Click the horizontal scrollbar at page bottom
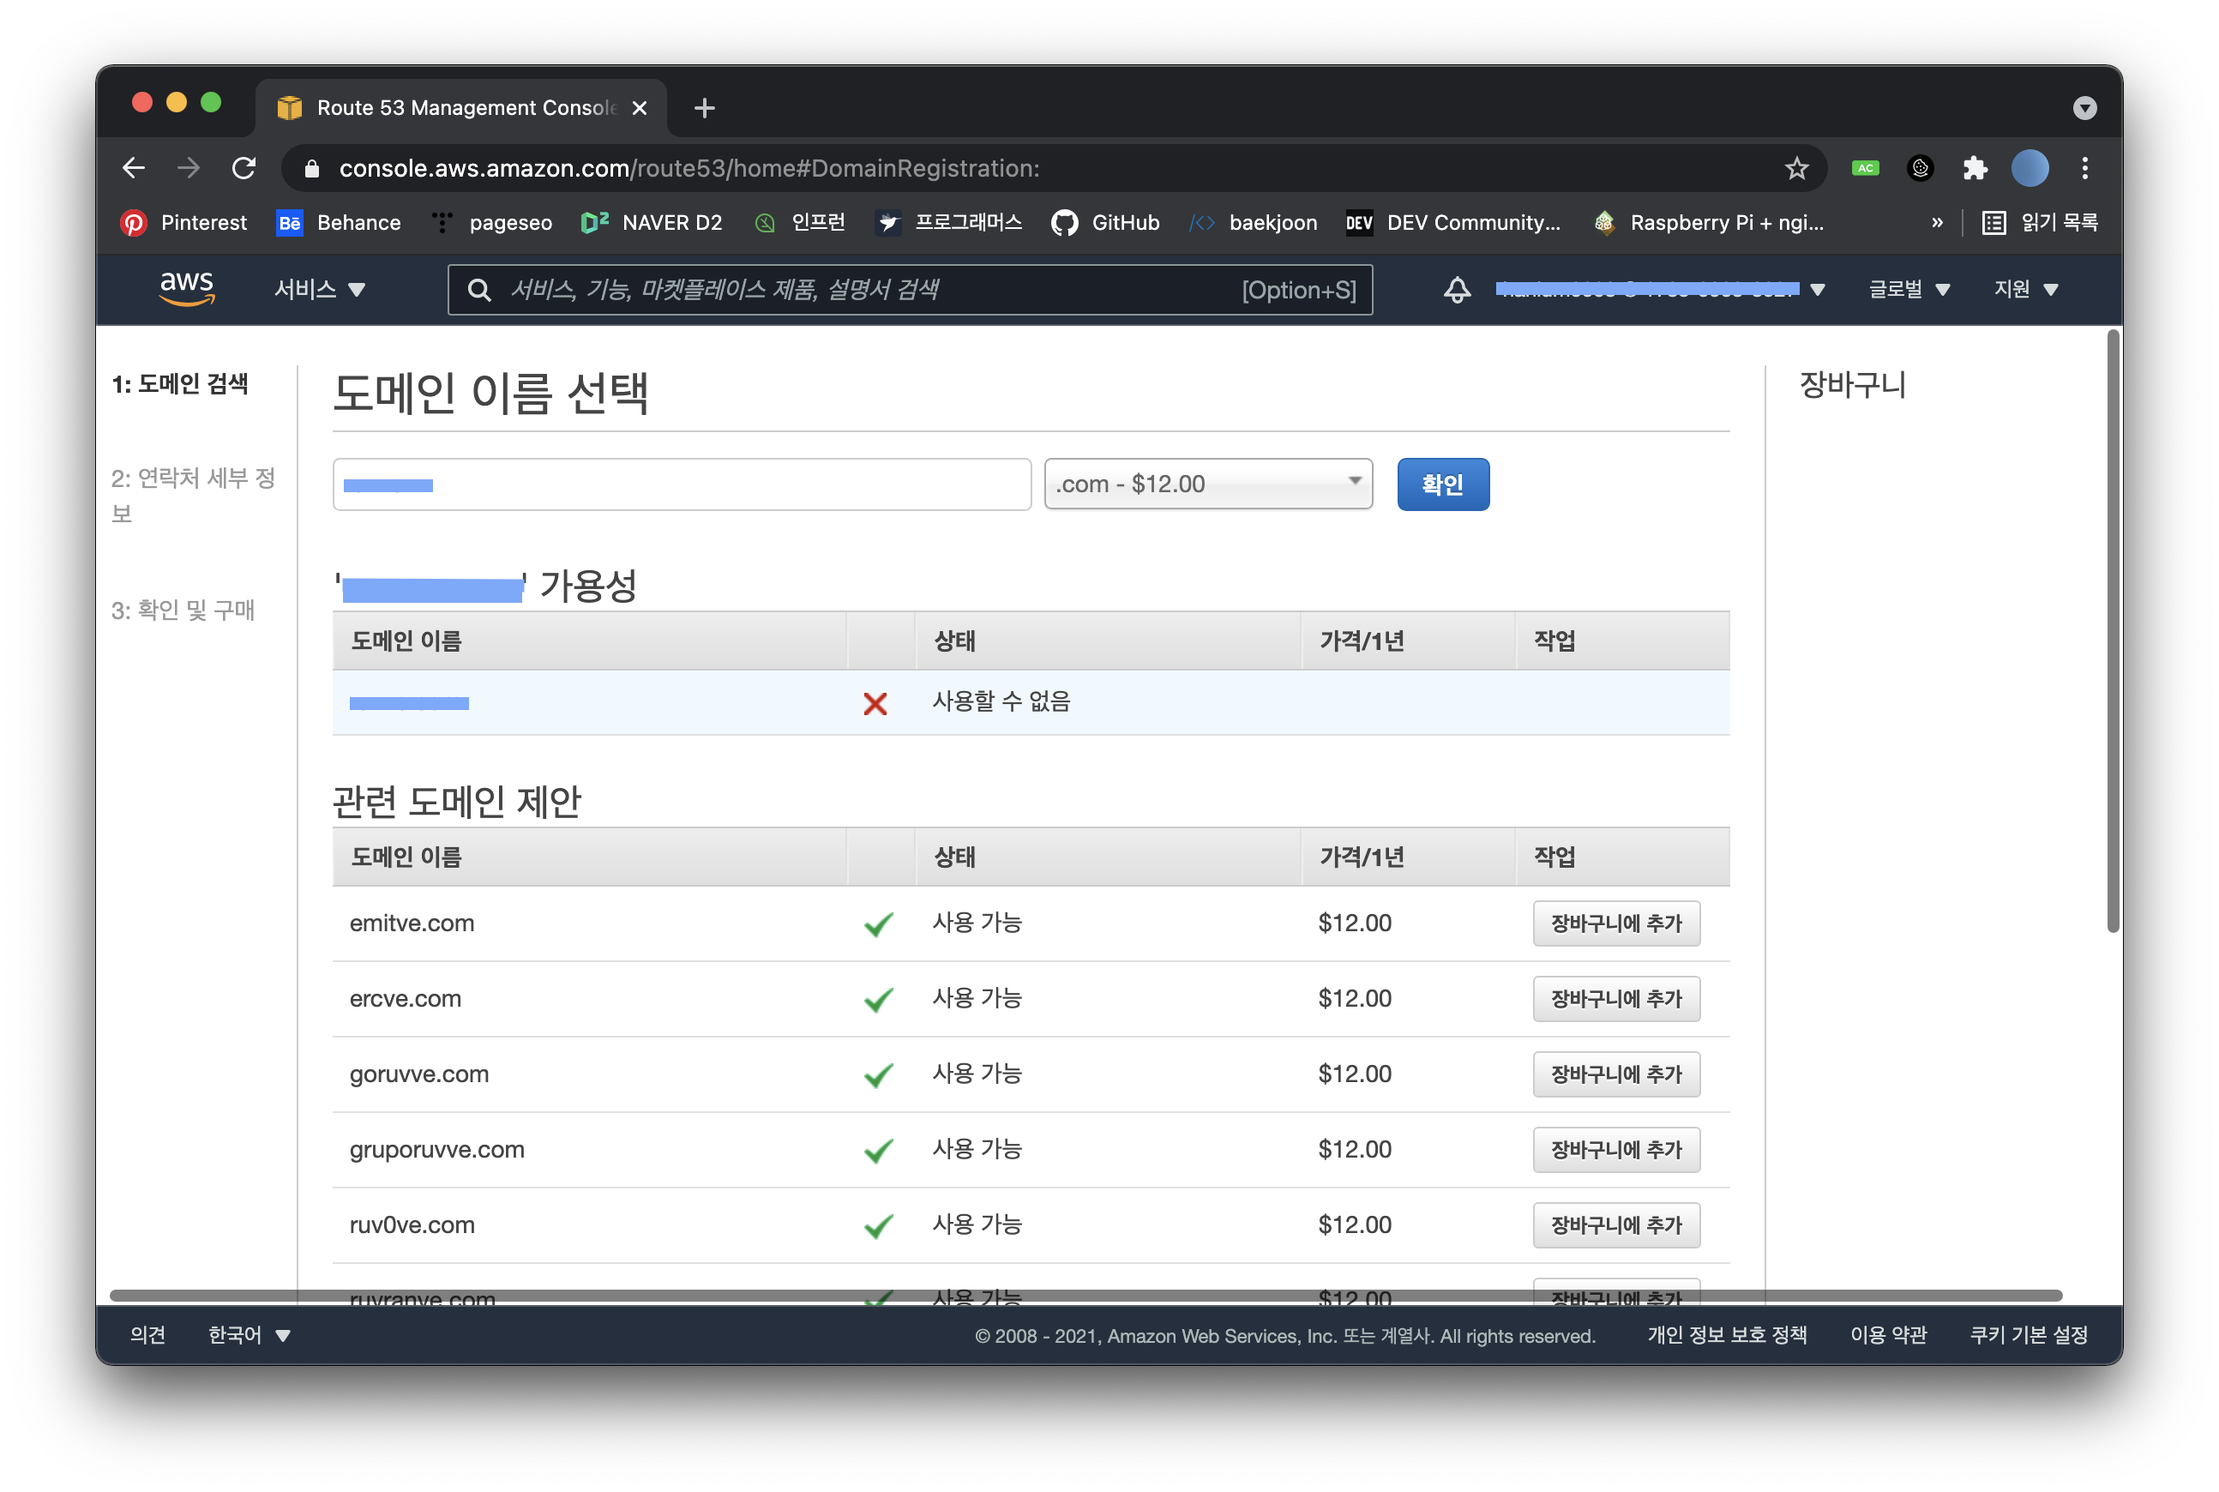 coord(1085,1295)
